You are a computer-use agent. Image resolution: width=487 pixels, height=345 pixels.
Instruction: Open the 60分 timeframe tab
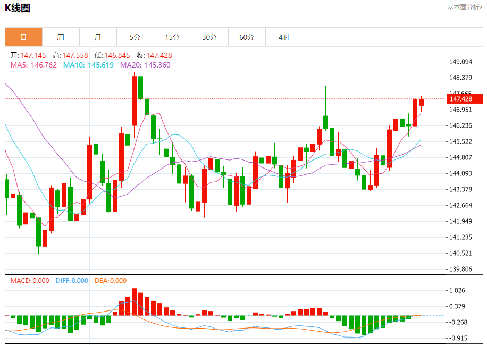pyautogui.click(x=247, y=37)
